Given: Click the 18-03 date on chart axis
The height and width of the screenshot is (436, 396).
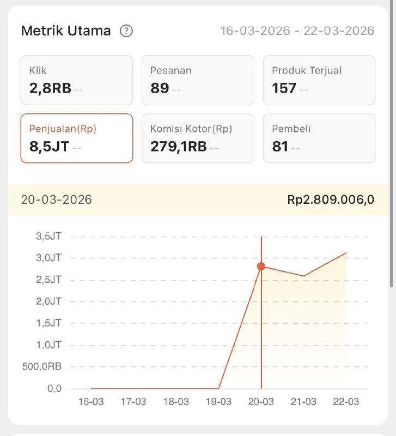Looking at the screenshot, I should coord(176,402).
